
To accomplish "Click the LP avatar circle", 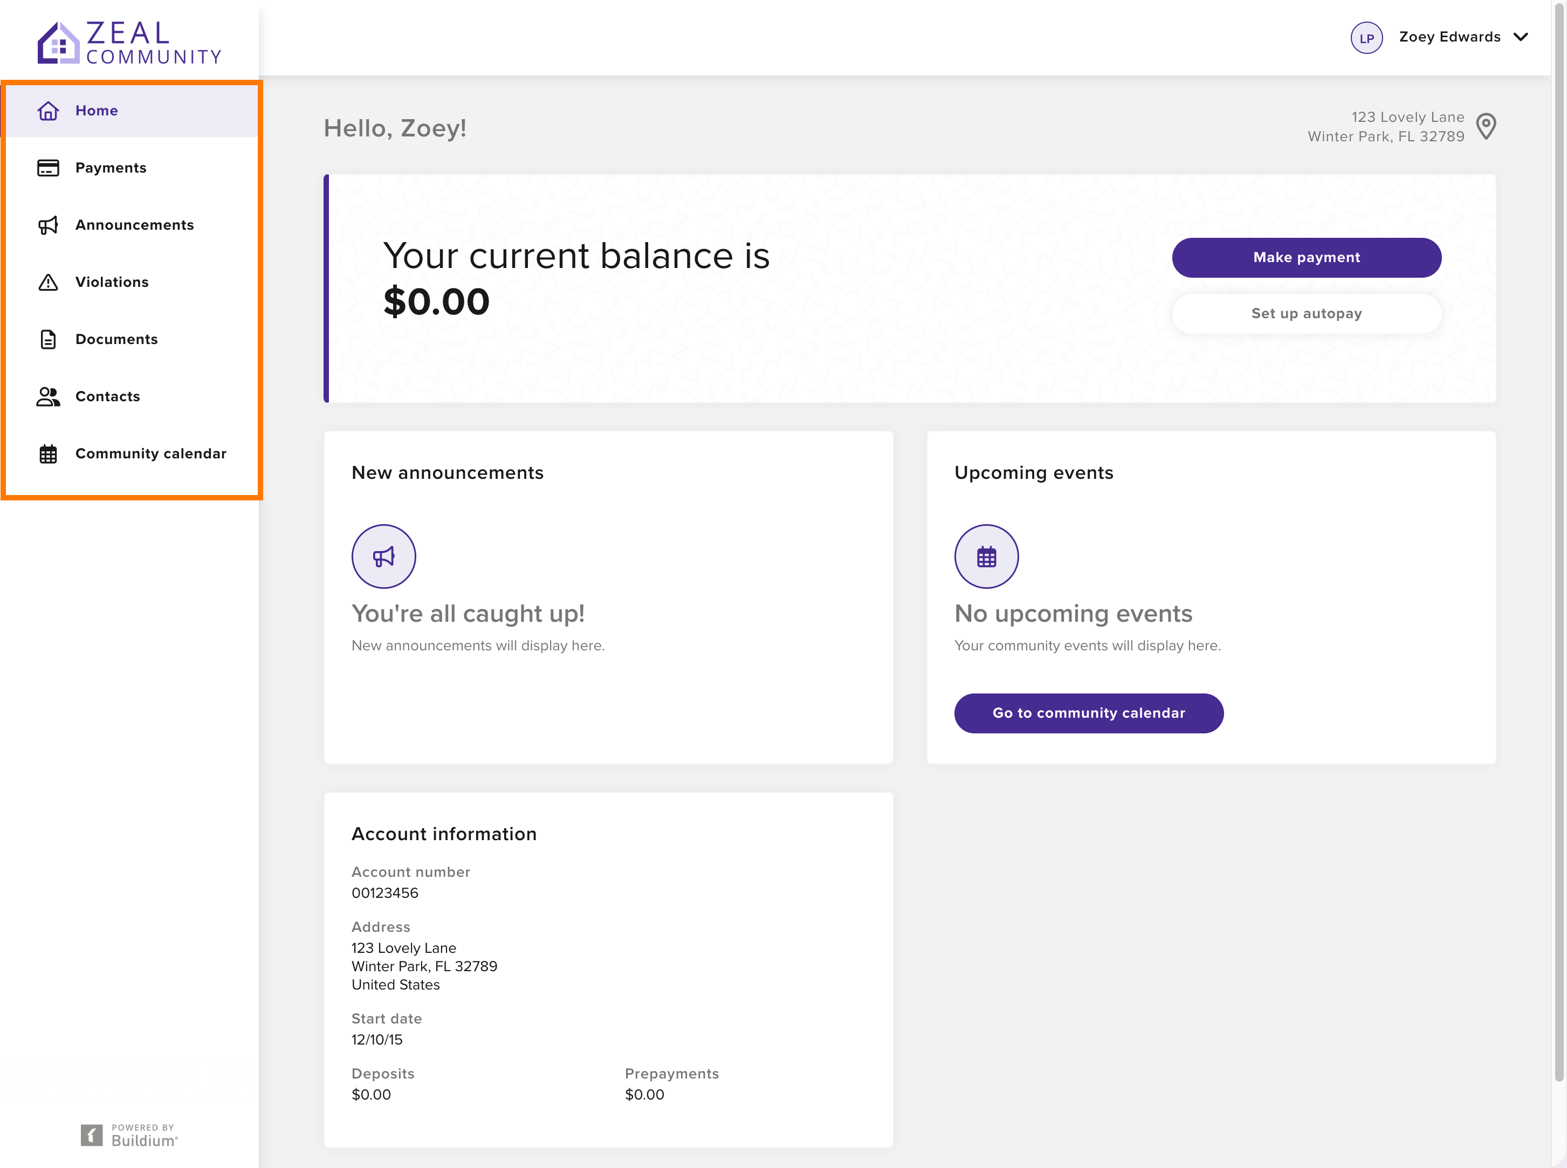I will (x=1366, y=37).
